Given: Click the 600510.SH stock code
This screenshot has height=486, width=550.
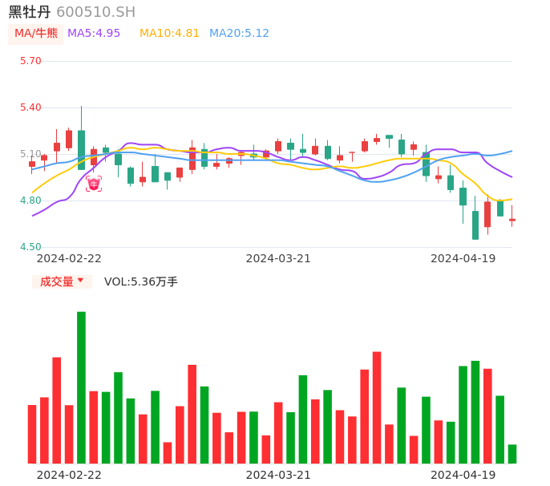Looking at the screenshot, I should [95, 12].
